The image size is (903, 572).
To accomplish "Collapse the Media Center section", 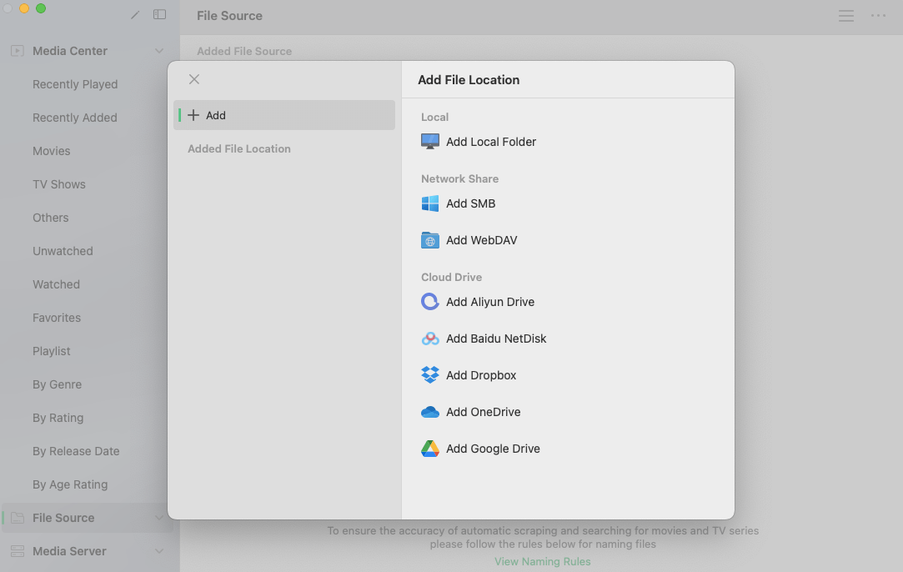I will pyautogui.click(x=159, y=51).
